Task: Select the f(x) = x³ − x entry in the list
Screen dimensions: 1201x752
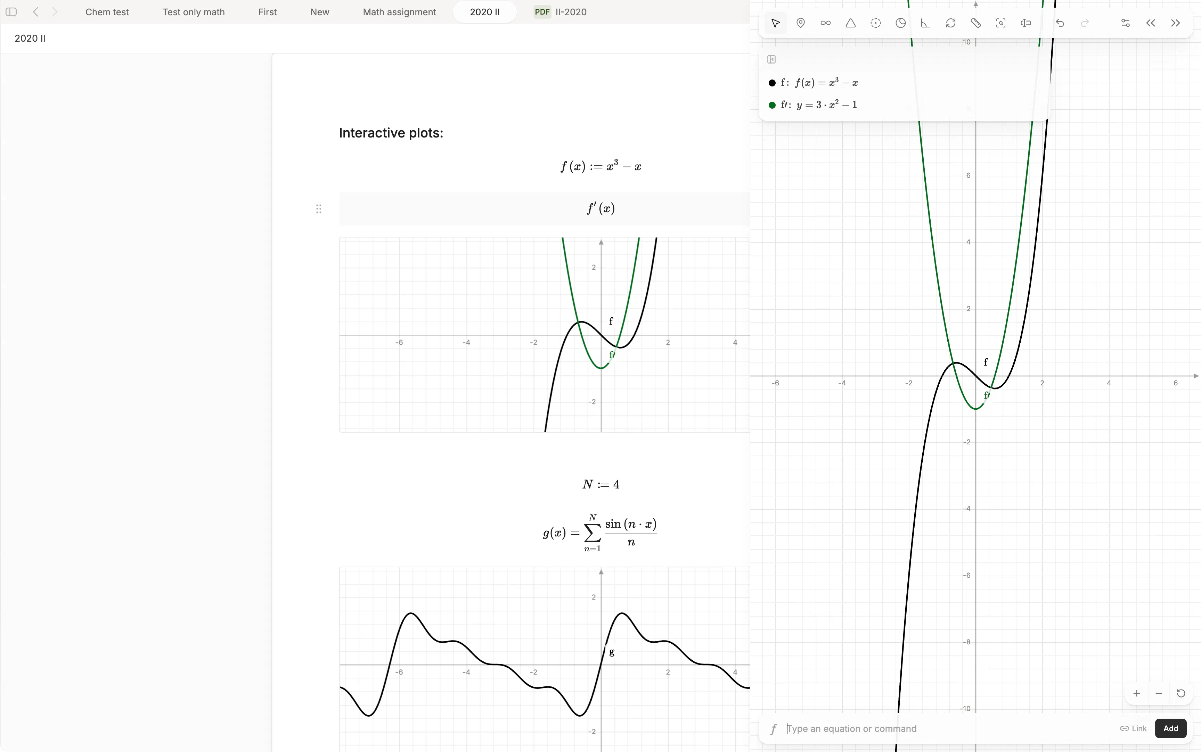Action: pyautogui.click(x=819, y=83)
